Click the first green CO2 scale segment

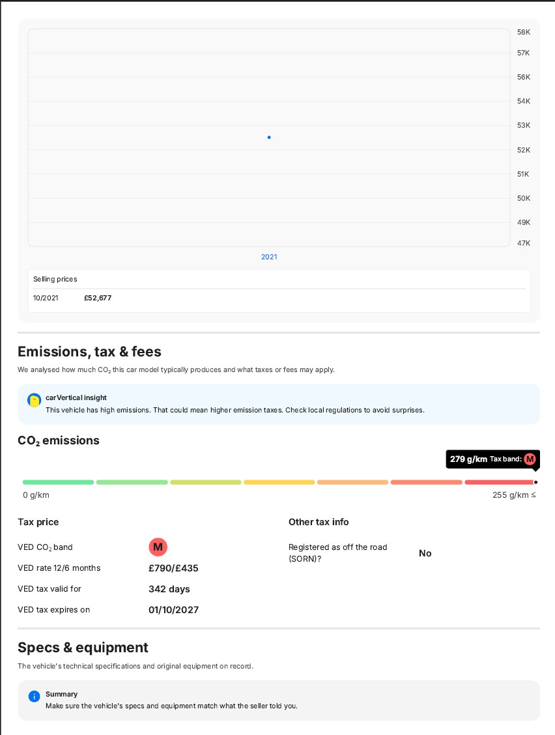58,482
